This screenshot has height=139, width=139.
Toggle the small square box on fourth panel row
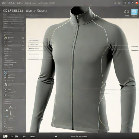click(x=23, y=49)
